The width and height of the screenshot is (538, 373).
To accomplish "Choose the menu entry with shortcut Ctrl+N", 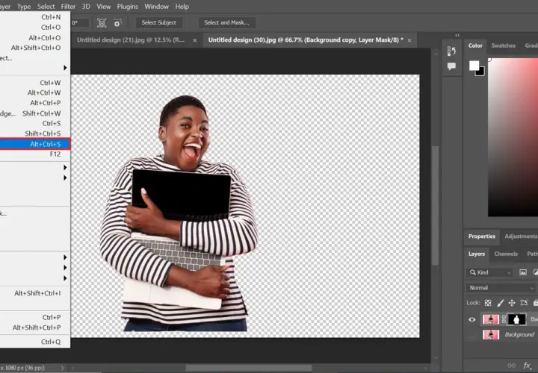I will click(x=35, y=16).
